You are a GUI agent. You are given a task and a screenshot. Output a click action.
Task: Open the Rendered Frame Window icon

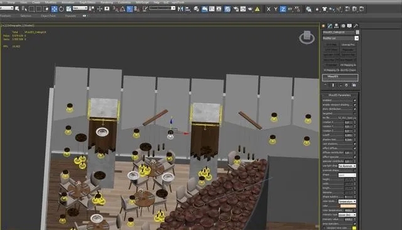(243, 9)
